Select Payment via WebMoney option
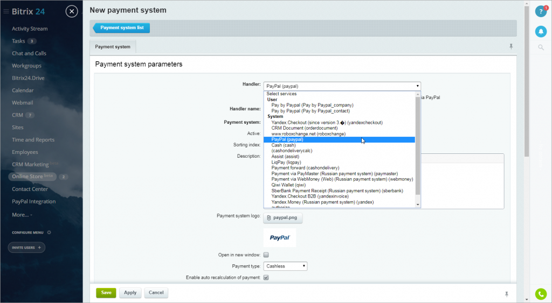The width and height of the screenshot is (552, 303). 342,179
